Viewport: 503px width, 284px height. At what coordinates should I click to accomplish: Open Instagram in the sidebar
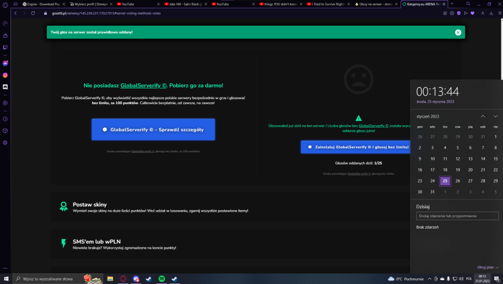click(x=5, y=75)
